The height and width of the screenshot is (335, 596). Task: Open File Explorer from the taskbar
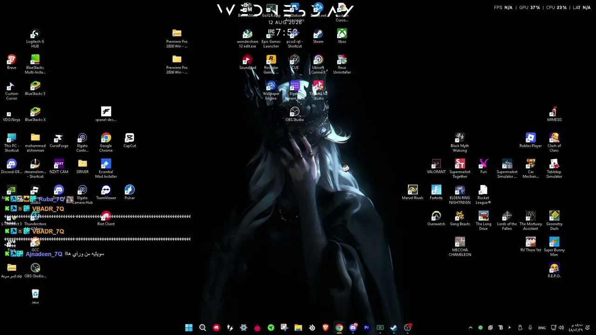pyautogui.click(x=298, y=328)
